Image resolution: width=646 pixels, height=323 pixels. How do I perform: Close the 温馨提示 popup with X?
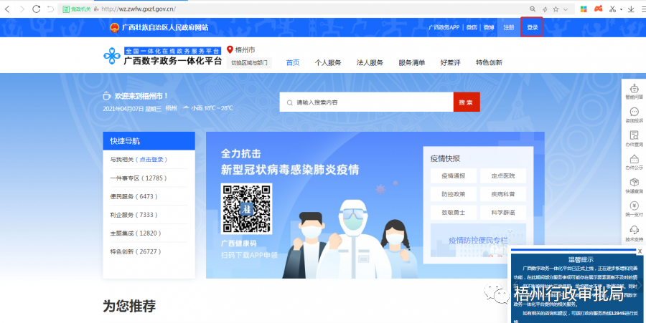[x=640, y=251]
